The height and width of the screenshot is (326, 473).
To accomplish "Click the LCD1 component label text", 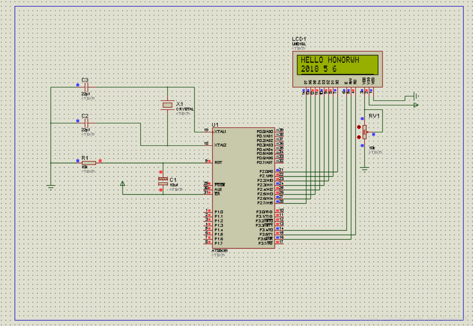I will coord(299,39).
